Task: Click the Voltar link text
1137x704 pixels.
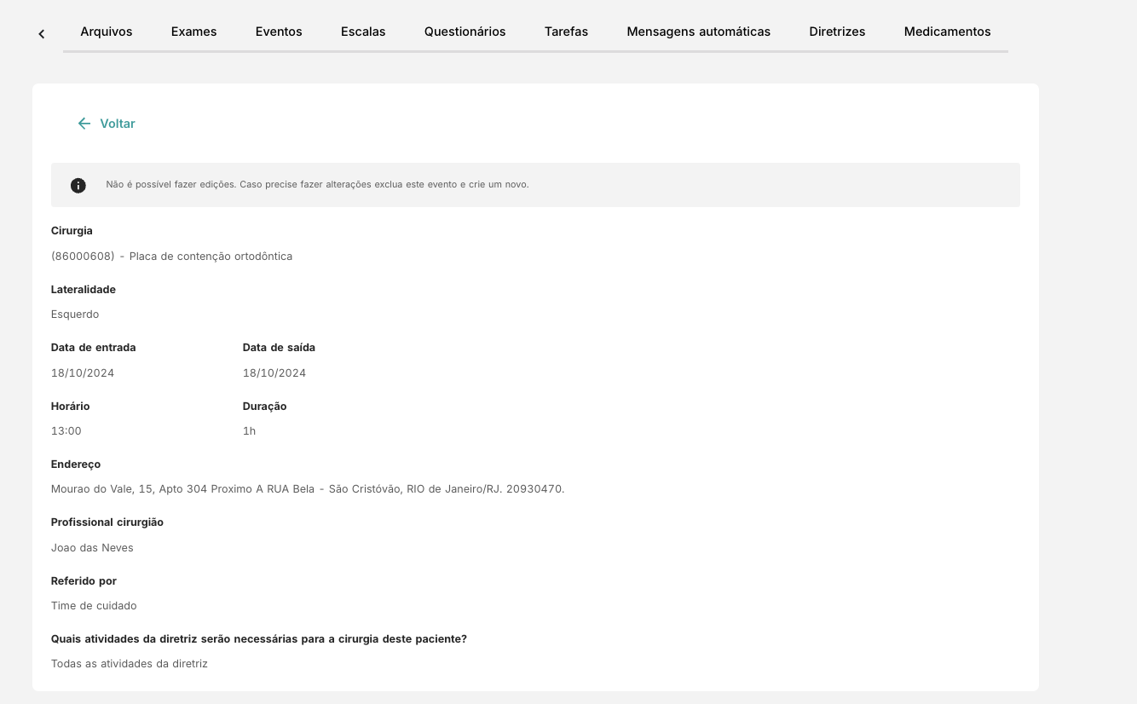Action: (118, 124)
